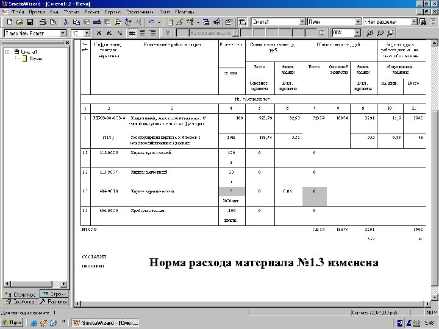
Task: Click the fit-to-page magnifier icon
Action: click(390, 33)
